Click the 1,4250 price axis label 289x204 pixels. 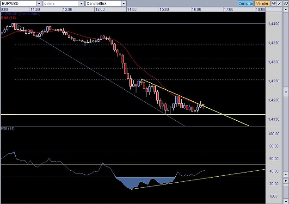(x=274, y=81)
